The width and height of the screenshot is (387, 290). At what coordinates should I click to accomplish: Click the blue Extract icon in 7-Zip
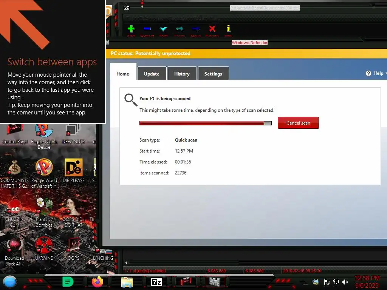pyautogui.click(x=147, y=29)
